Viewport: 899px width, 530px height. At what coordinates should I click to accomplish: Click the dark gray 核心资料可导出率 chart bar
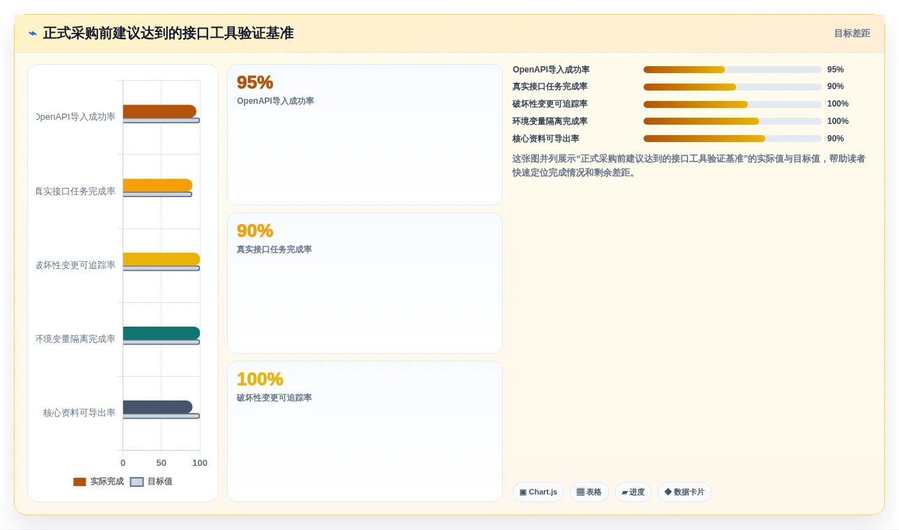(157, 407)
